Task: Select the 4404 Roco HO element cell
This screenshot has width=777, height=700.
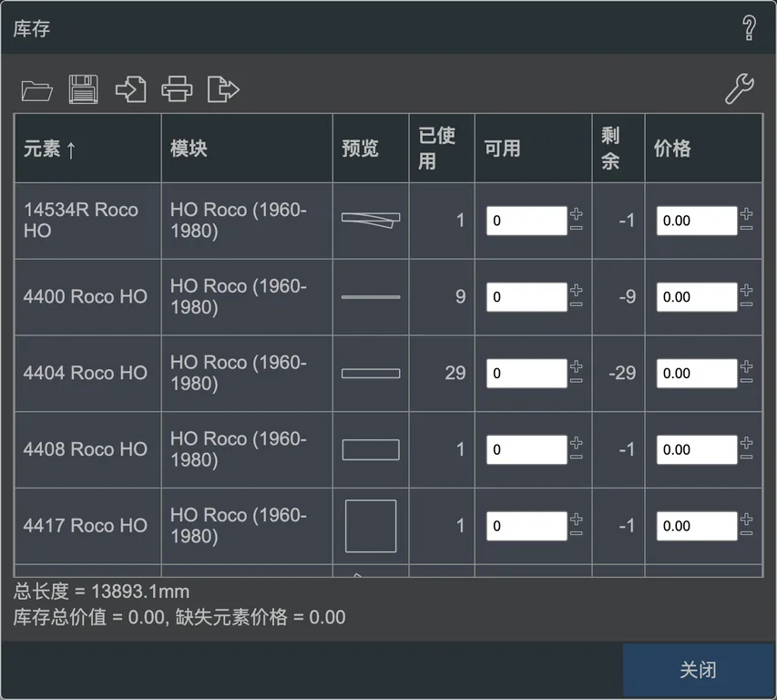Action: (87, 374)
